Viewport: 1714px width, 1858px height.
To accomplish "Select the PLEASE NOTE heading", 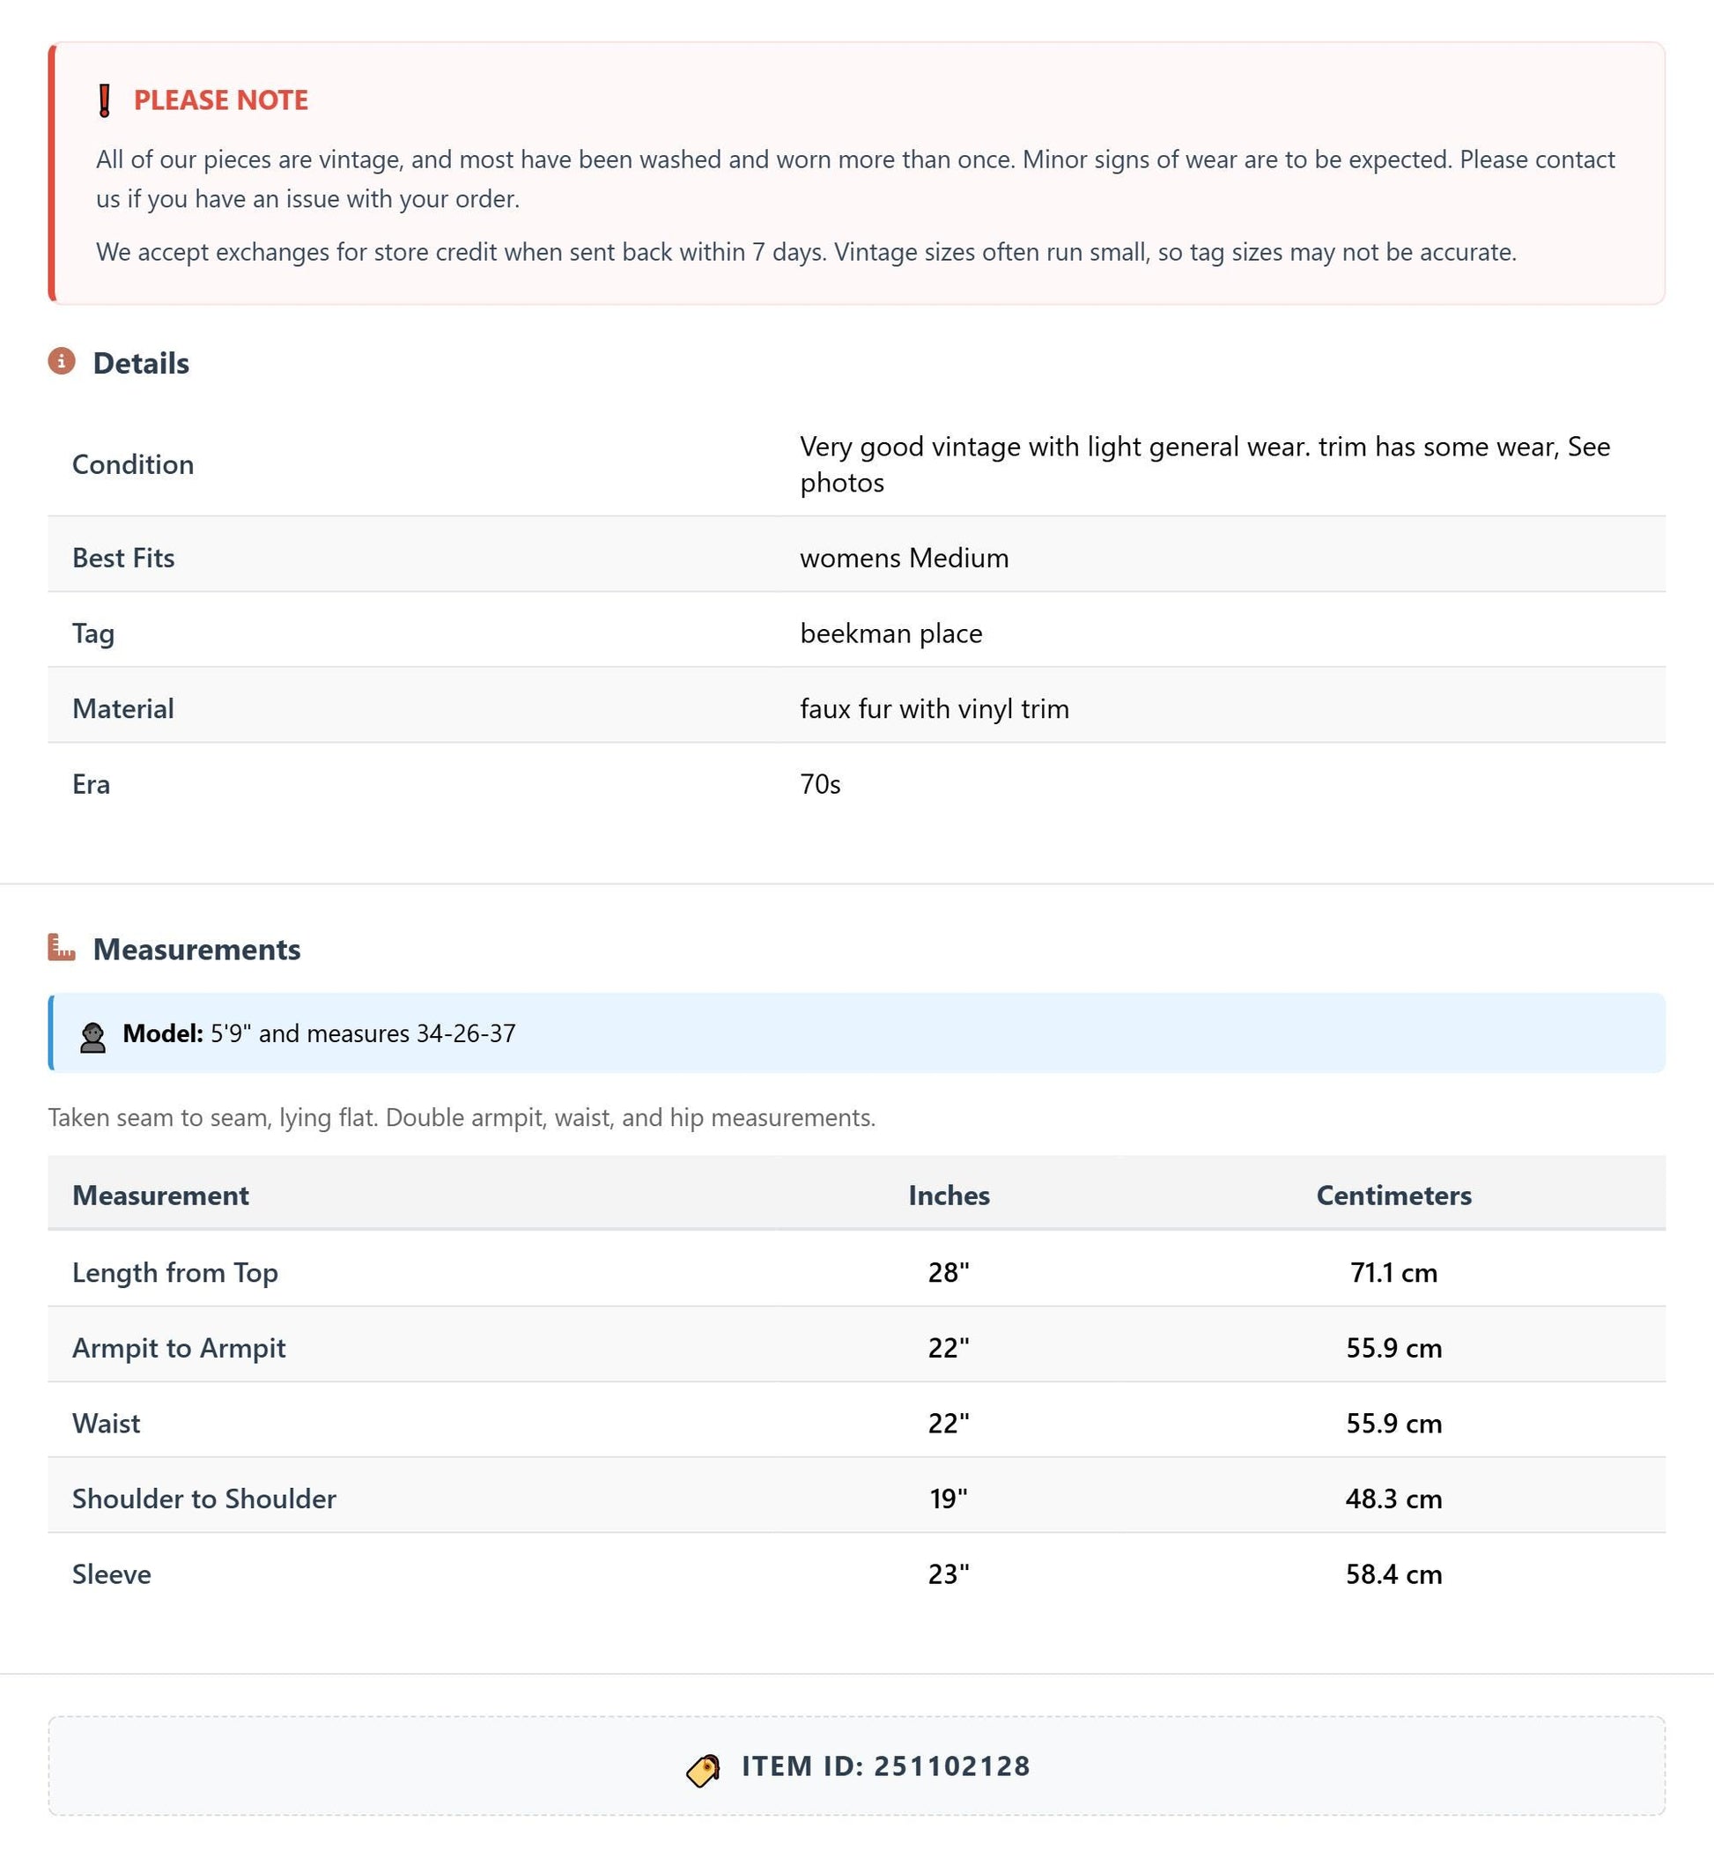I will click(221, 100).
